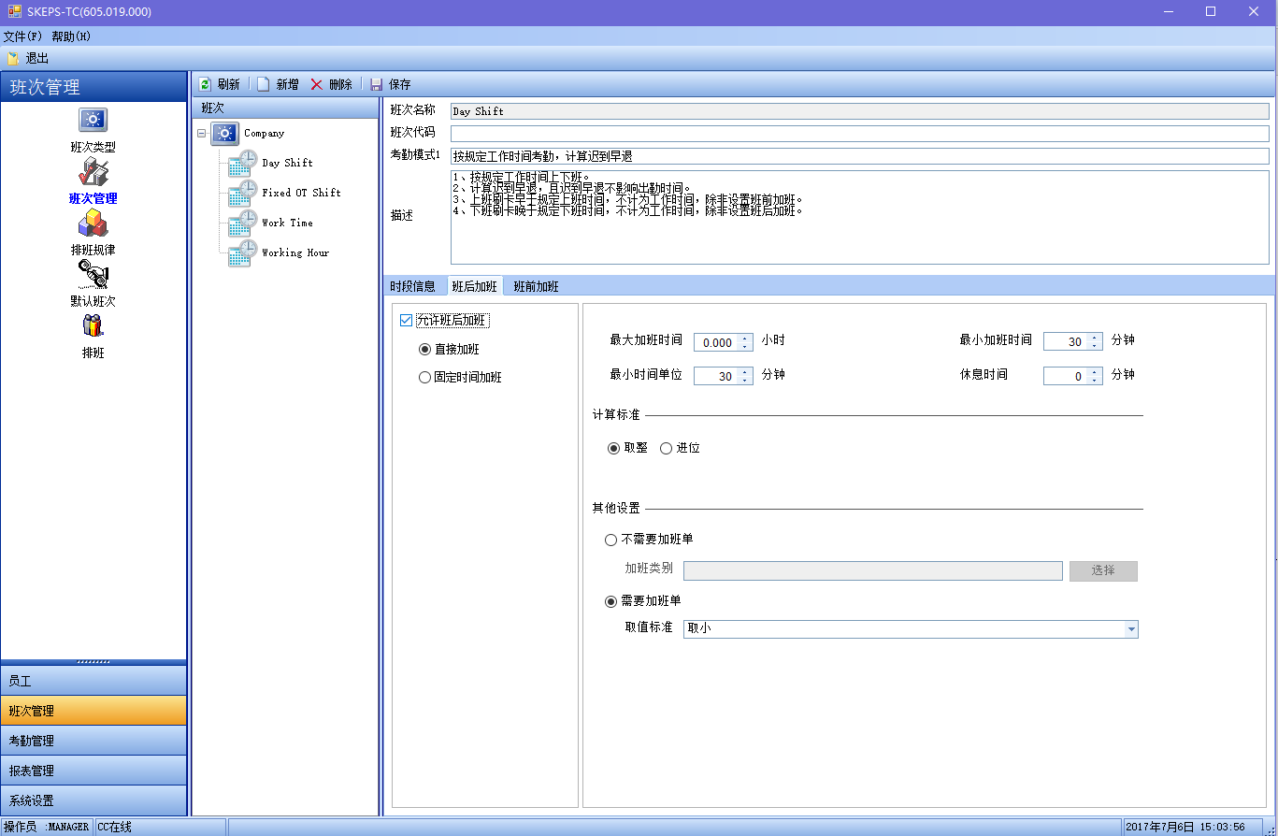
Task: Click the 新增 new document icon
Action: (x=264, y=84)
